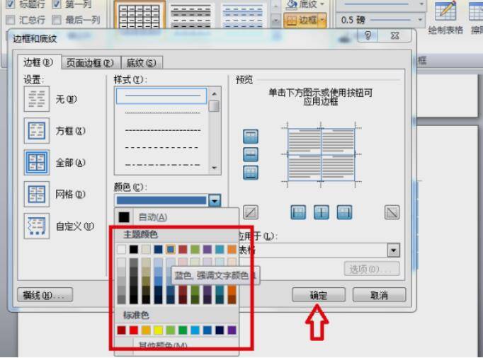Toggle the 第一列 checkbox

click(57, 4)
